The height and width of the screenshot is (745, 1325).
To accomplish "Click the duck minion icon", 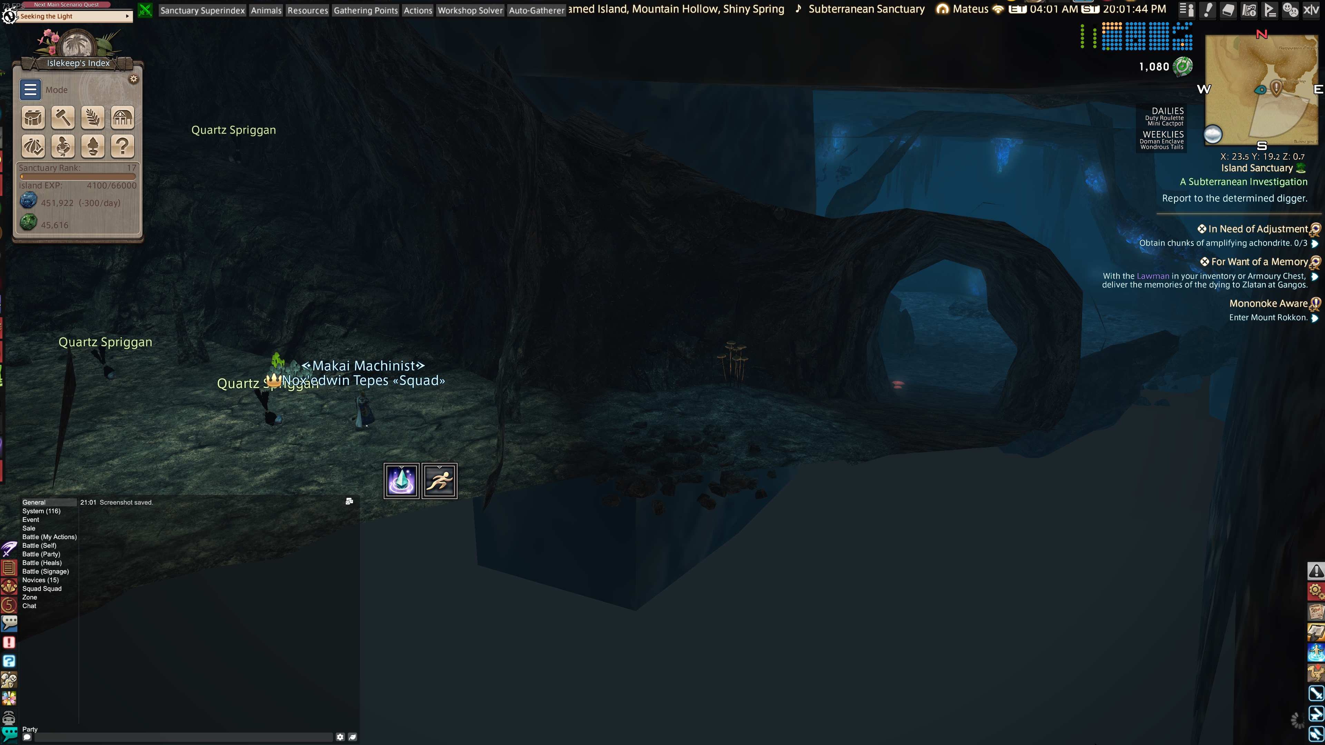I will (63, 147).
